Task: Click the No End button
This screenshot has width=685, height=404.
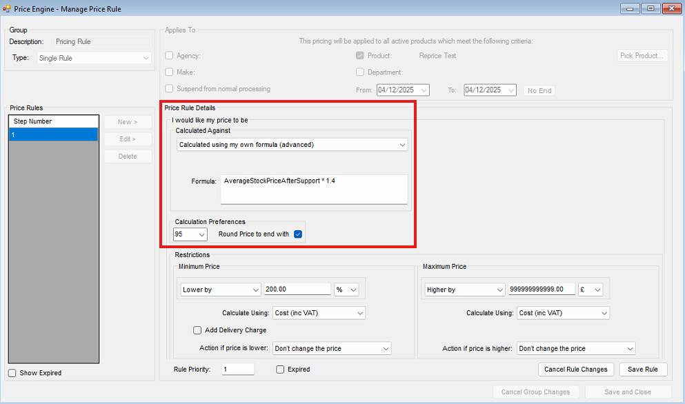Action: pyautogui.click(x=539, y=90)
